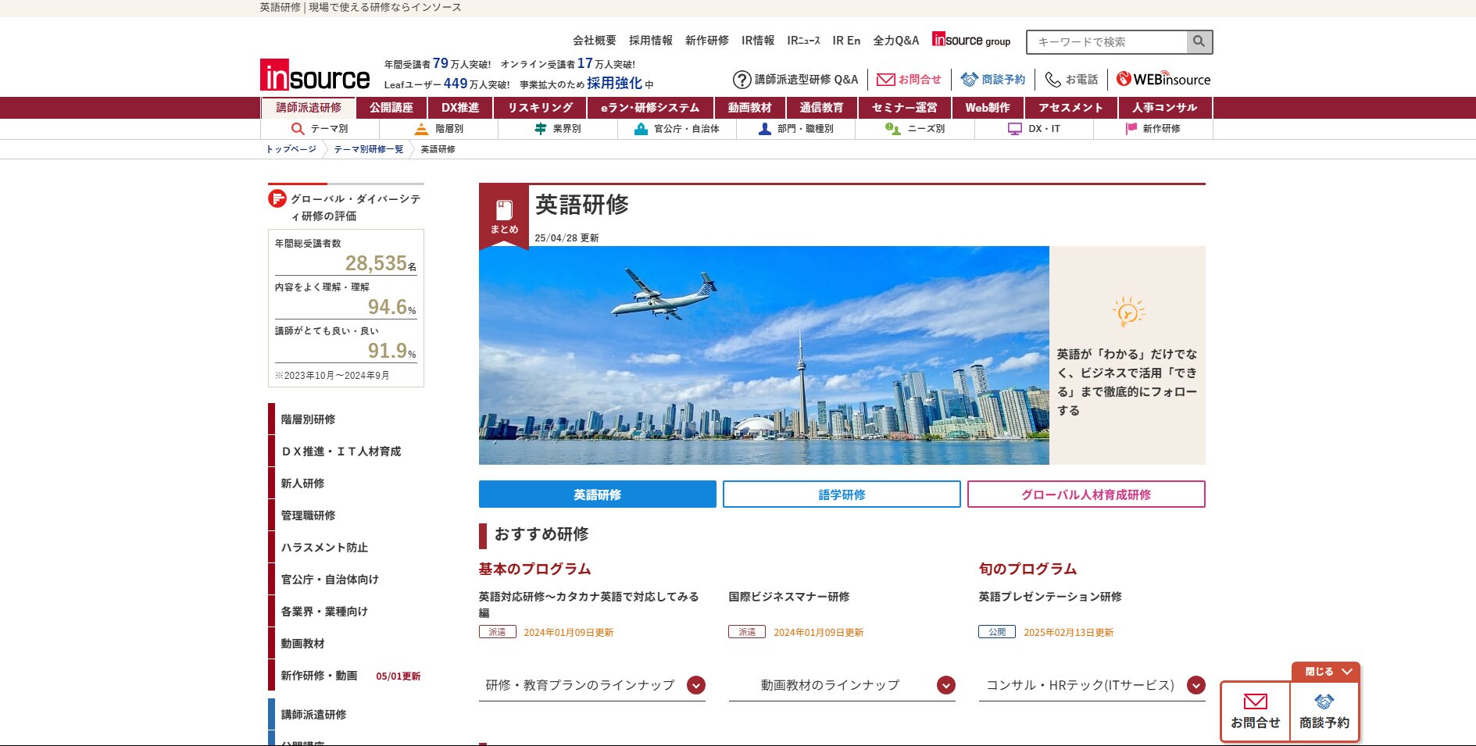1476x746 pixels.
Task: Collapse the floating panel with 閉じる
Action: coord(1326,672)
